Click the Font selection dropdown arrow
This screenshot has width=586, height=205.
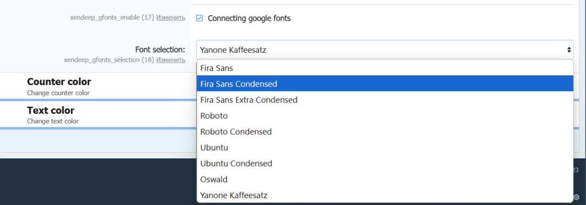[569, 50]
